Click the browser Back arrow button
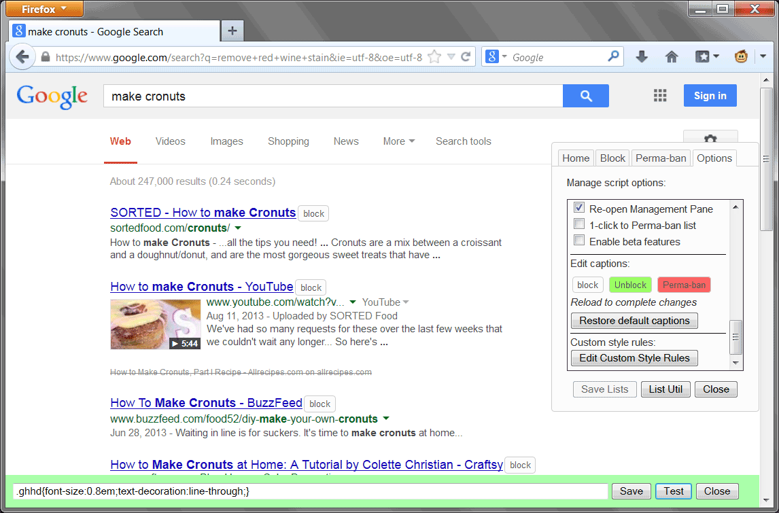Image resolution: width=779 pixels, height=513 pixels. coord(22,56)
